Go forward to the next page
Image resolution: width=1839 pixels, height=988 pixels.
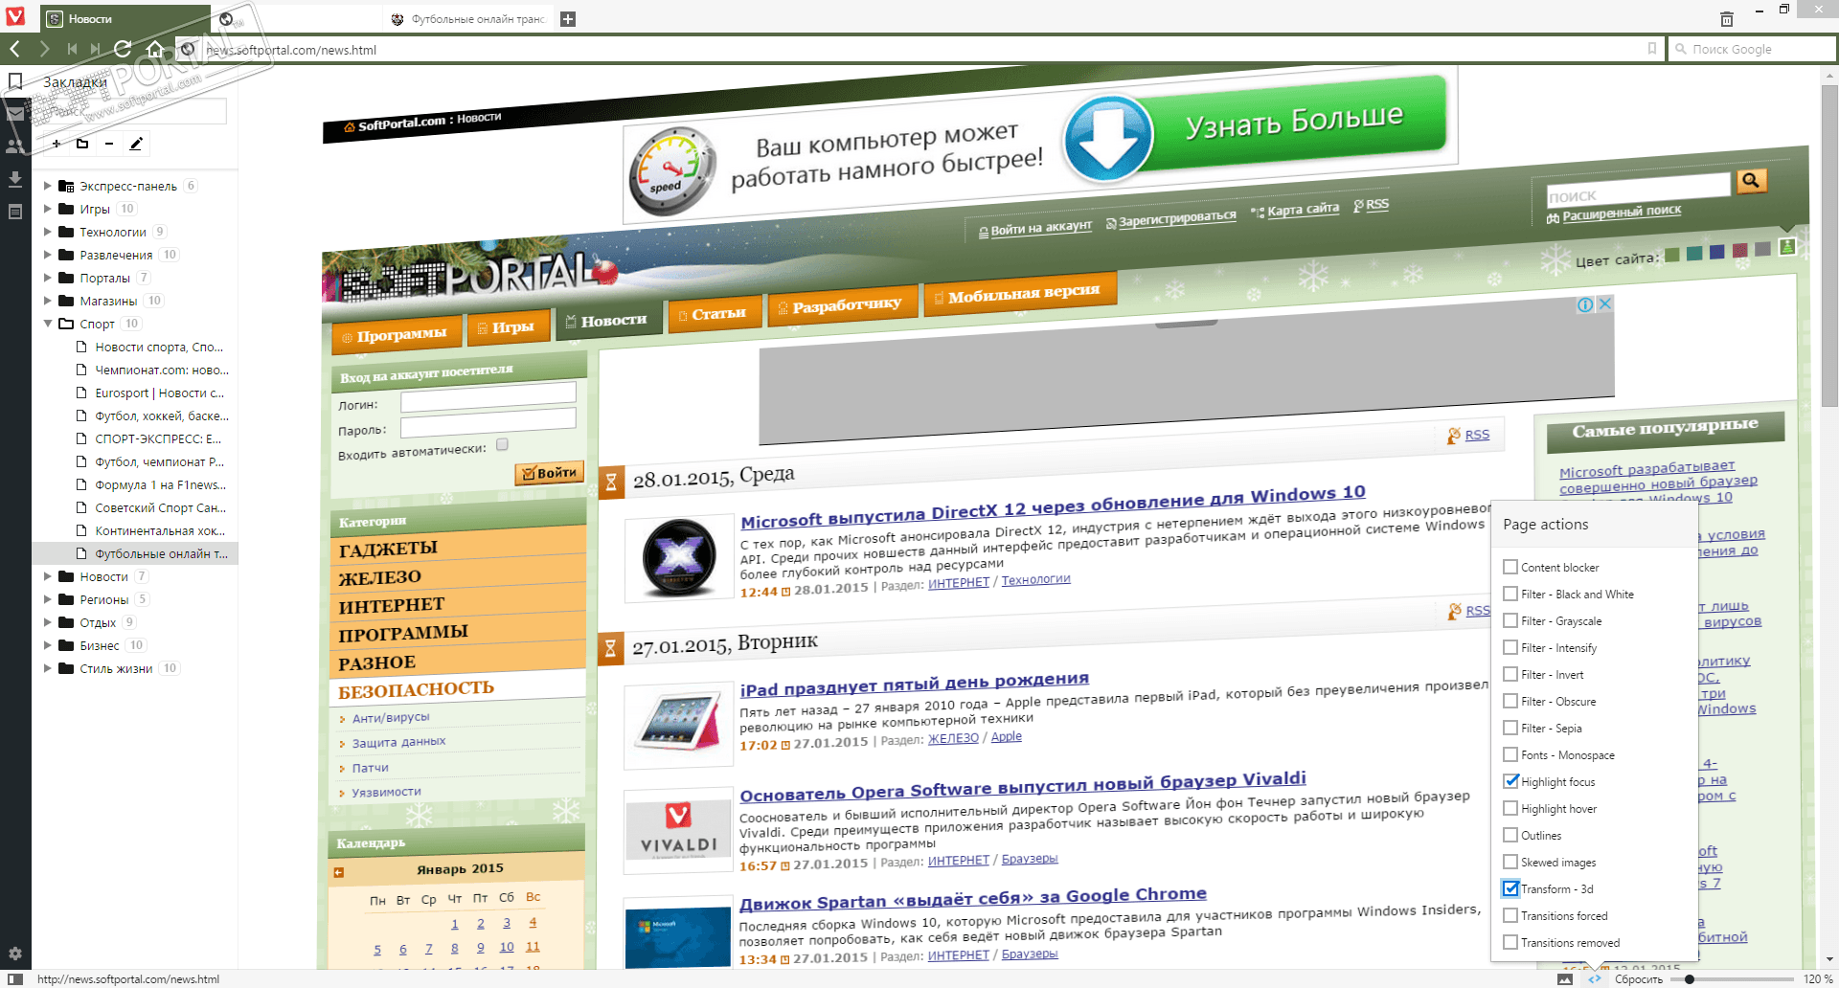coord(44,49)
